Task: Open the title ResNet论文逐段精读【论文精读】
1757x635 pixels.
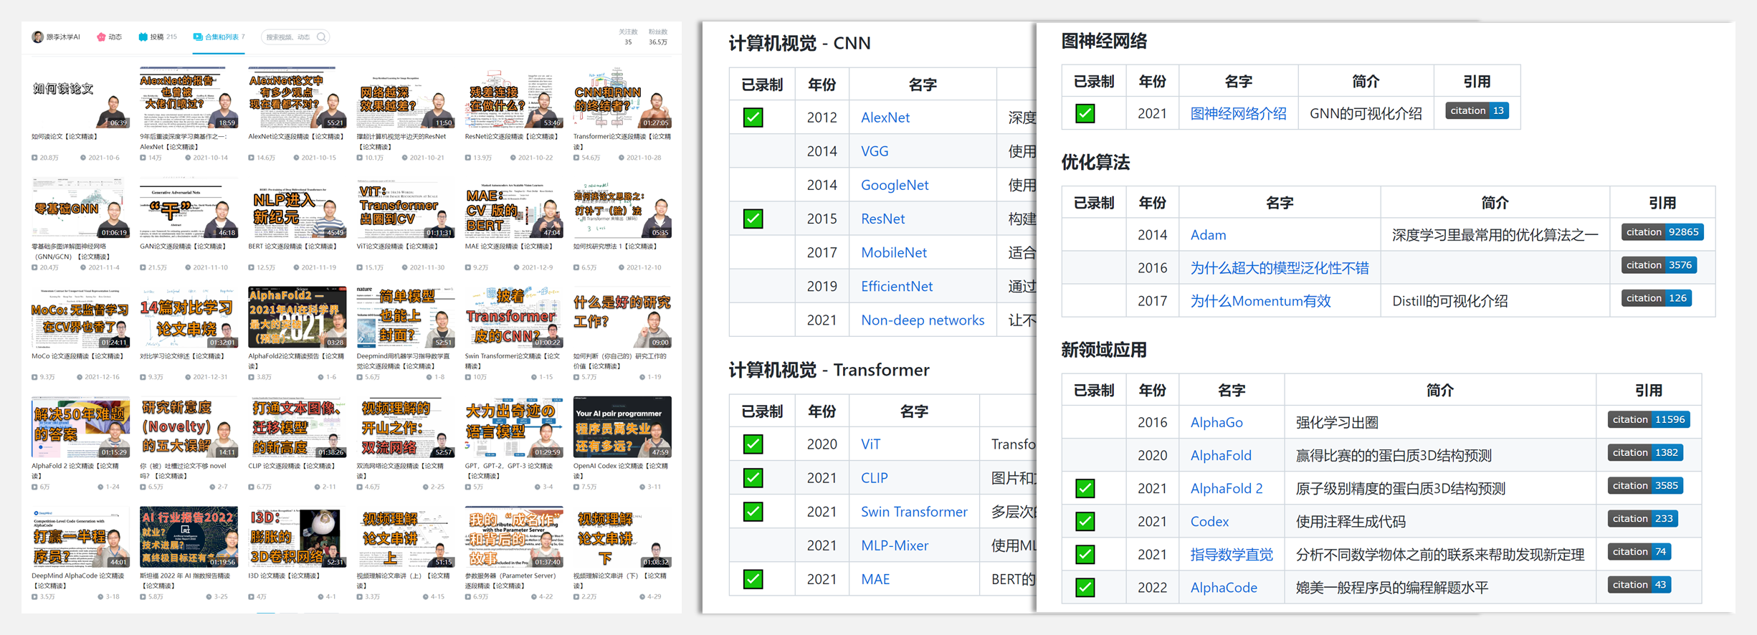Action: (x=511, y=136)
